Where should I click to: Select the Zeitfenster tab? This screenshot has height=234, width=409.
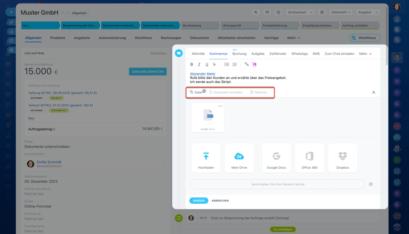pyautogui.click(x=278, y=54)
